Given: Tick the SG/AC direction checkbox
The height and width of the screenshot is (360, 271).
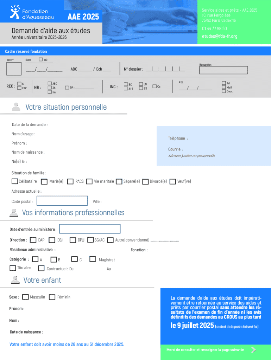Looking at the screenshot, I should 90,240.
